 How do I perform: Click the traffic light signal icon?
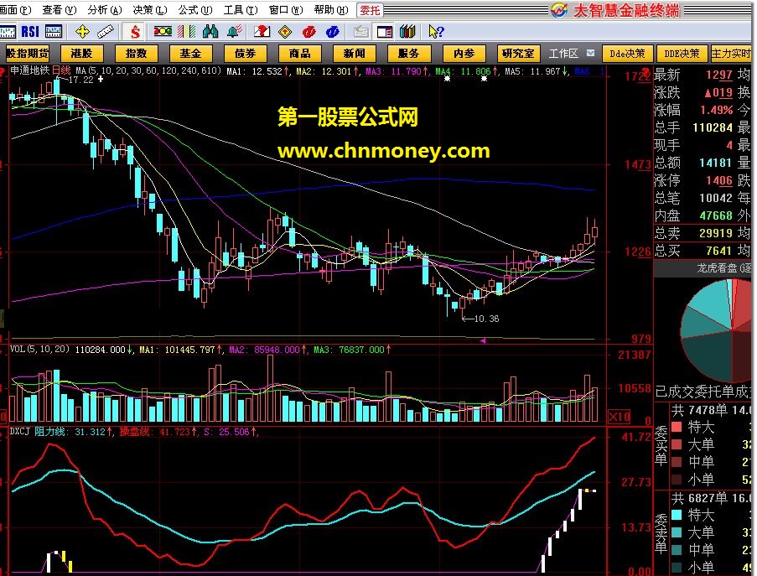[163, 31]
